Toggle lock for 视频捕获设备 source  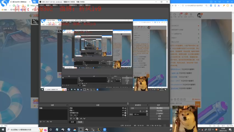[x=125, y=113]
